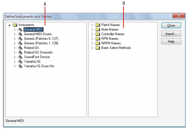Click the 'General MIDI' status text at bottom
Viewport: 189px width, 129px height.
pos(15,121)
